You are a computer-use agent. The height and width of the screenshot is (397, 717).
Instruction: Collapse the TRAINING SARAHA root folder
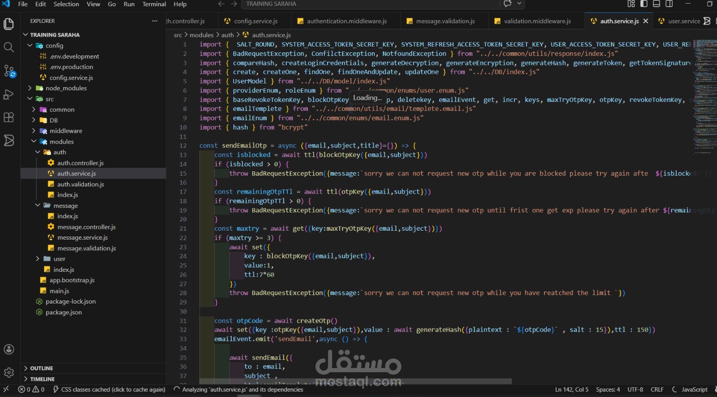[26, 35]
